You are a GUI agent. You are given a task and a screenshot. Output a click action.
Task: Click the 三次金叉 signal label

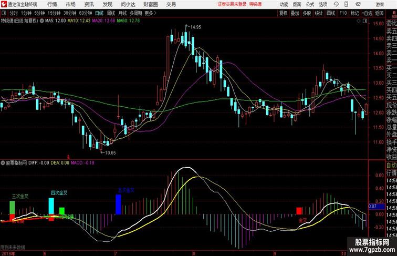tap(20, 196)
